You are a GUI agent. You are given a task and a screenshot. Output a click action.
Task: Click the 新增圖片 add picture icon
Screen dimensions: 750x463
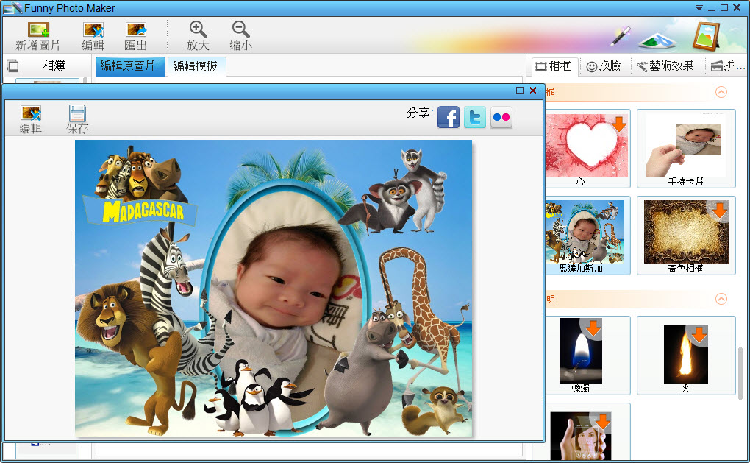coord(37,30)
